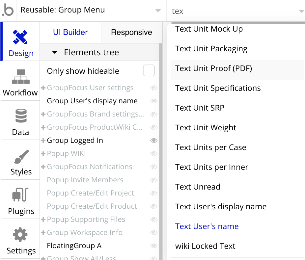Toggle visibility of Group User's display name

[x=153, y=101]
